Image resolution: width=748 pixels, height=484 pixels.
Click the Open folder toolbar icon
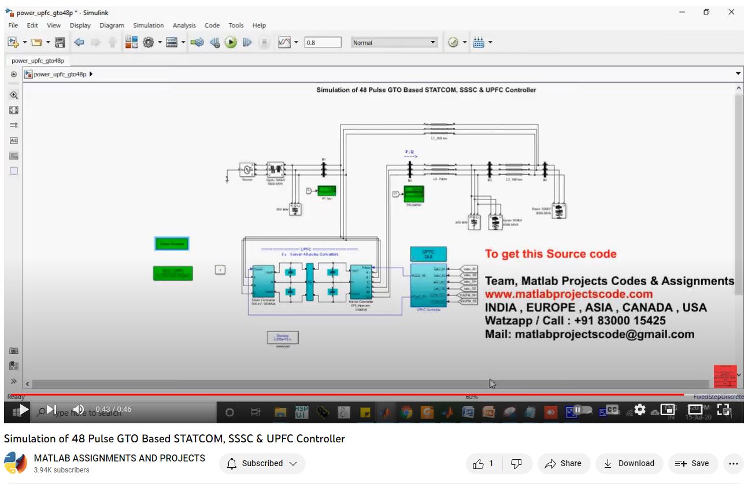pos(36,42)
